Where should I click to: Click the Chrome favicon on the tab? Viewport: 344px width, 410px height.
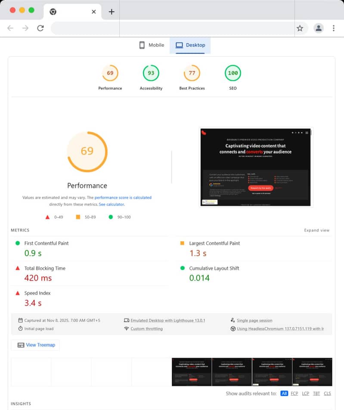coord(53,12)
